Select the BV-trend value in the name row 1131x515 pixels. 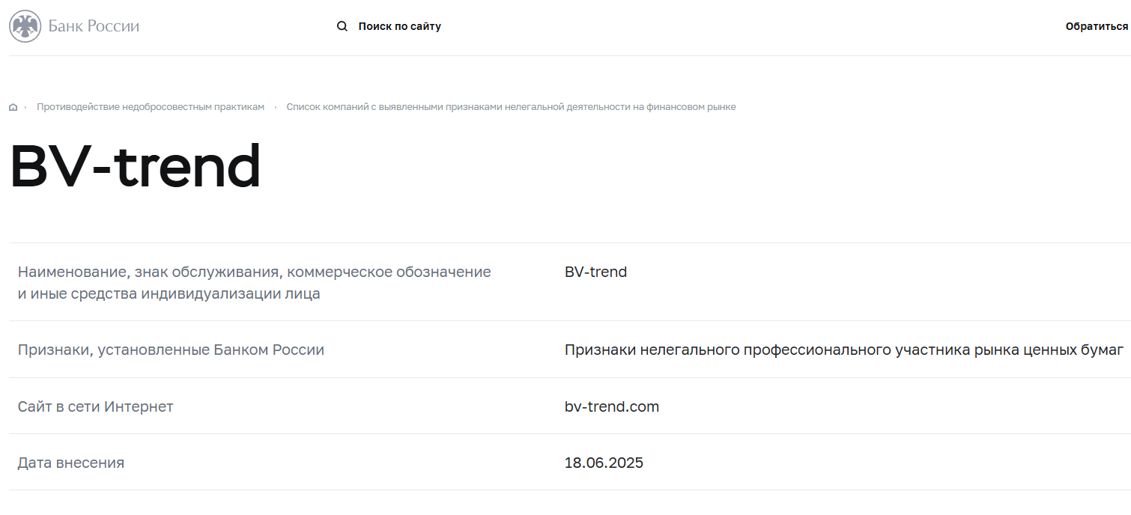[595, 272]
